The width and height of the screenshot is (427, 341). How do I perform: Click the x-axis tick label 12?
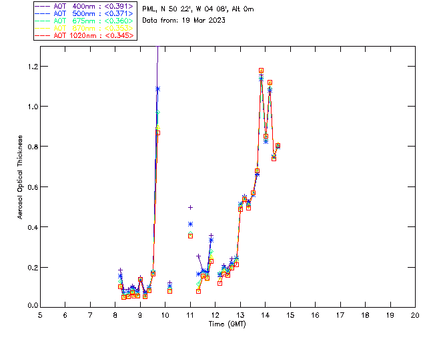click(215, 315)
